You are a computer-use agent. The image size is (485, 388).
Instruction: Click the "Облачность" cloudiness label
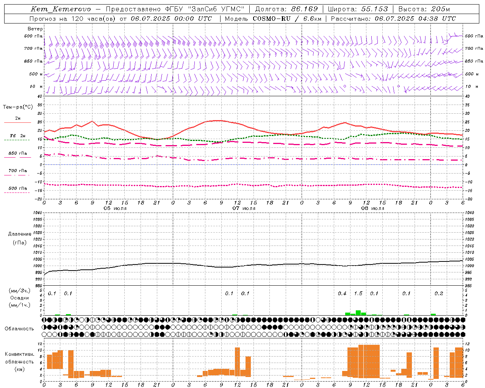click(x=19, y=329)
